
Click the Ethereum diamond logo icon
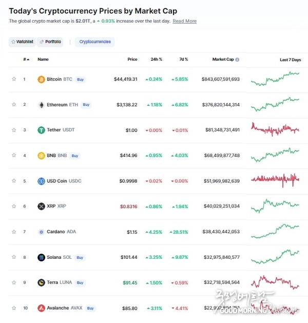[42, 105]
